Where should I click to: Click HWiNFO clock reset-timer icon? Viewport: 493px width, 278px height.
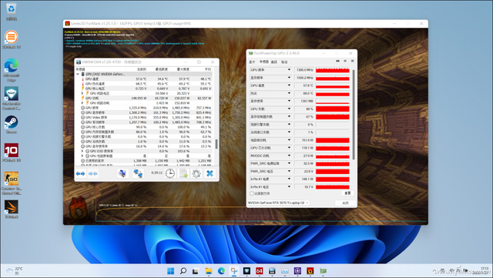coord(169,173)
